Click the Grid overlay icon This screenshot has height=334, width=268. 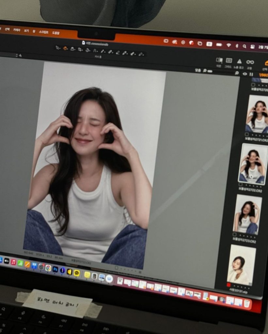point(229,60)
